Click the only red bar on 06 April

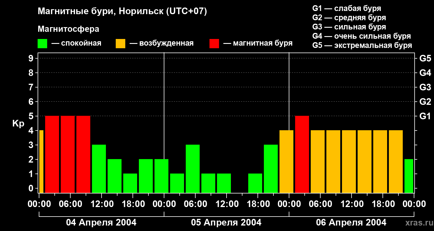(302, 154)
